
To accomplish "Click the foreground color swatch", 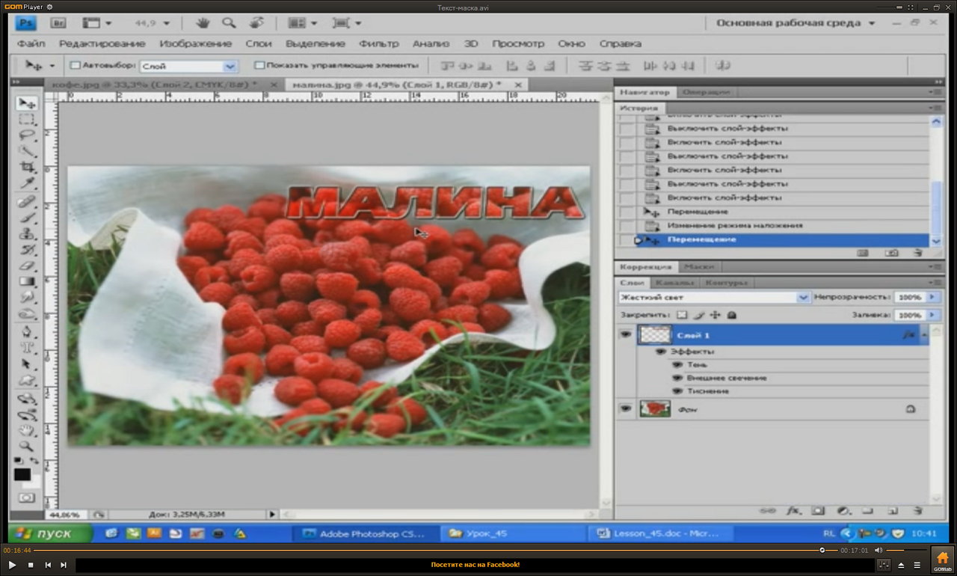I will click(22, 474).
